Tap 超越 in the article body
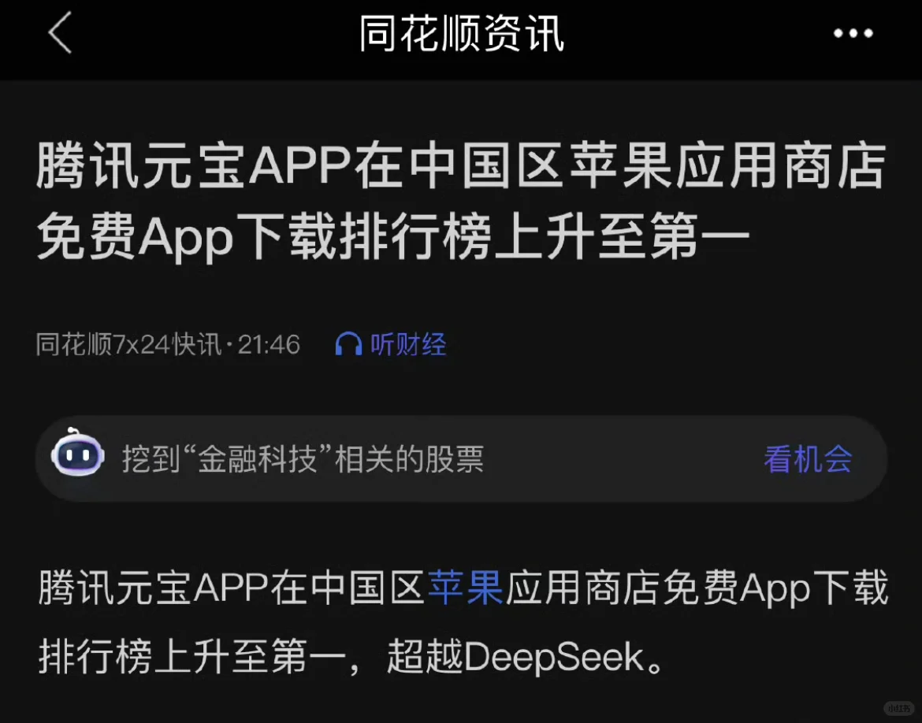The height and width of the screenshot is (723, 922). (x=425, y=657)
